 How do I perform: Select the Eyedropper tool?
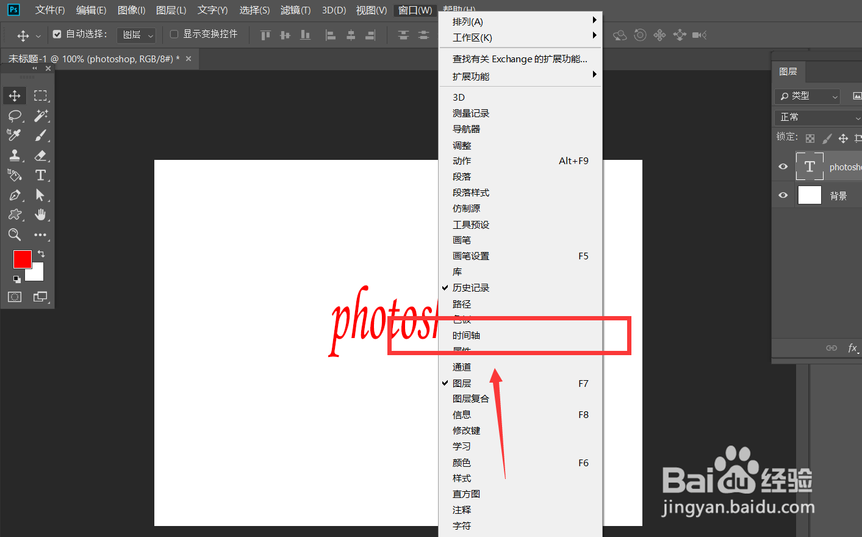click(15, 135)
